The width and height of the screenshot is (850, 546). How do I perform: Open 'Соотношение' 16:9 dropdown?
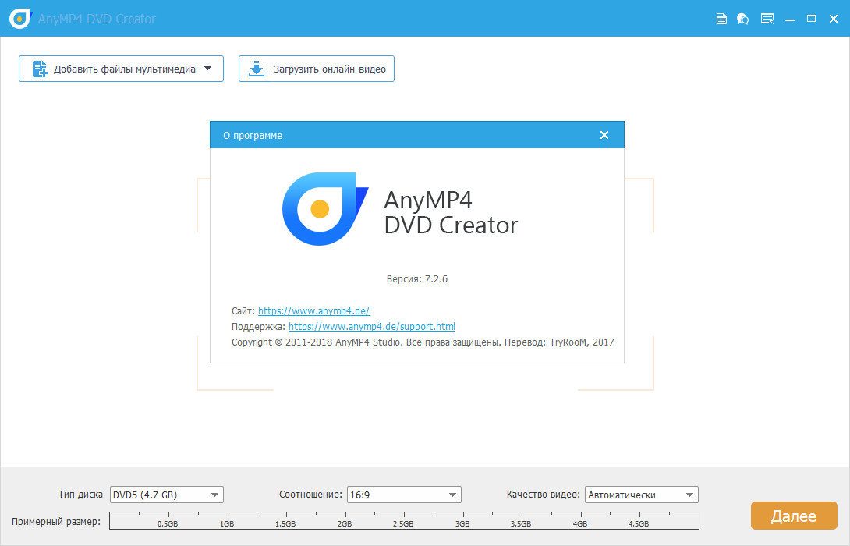pyautogui.click(x=404, y=495)
